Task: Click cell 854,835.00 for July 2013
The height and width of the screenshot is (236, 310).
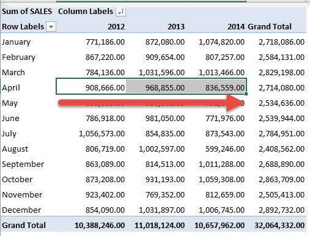Action: tap(165, 134)
